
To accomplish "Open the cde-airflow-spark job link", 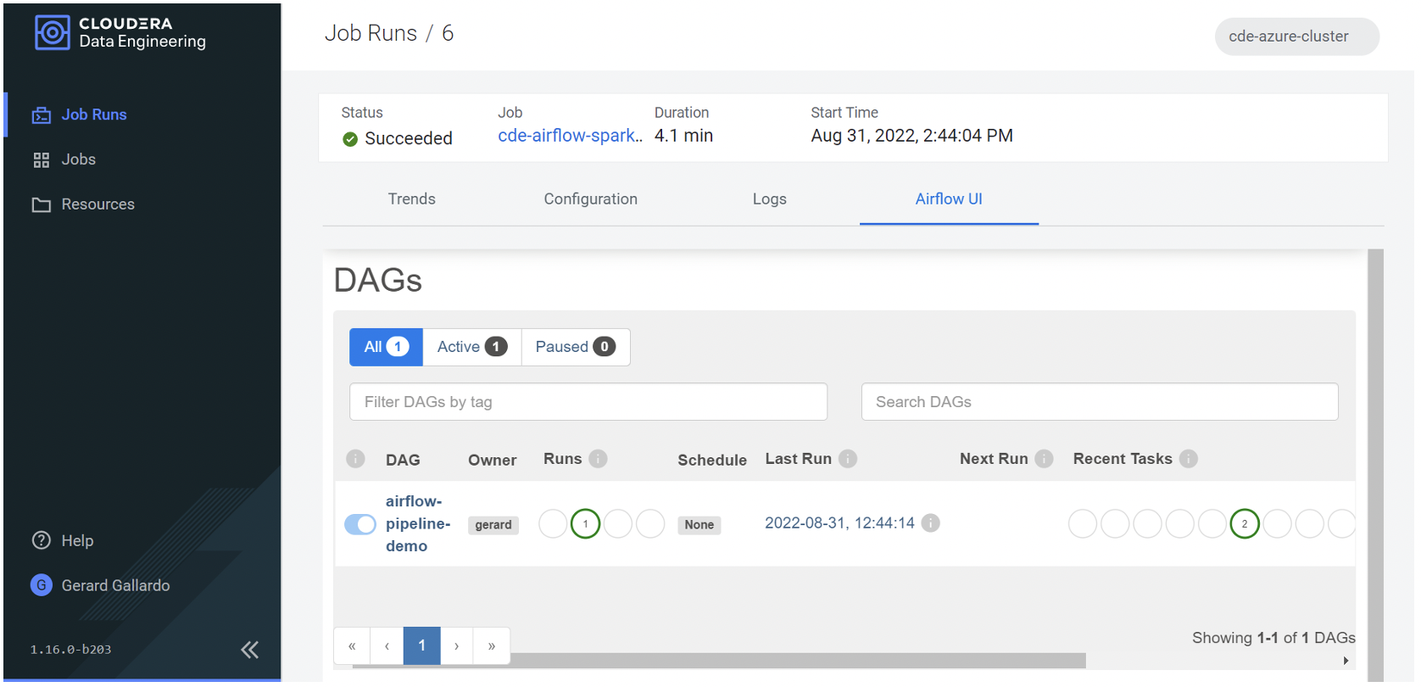I will point(570,136).
